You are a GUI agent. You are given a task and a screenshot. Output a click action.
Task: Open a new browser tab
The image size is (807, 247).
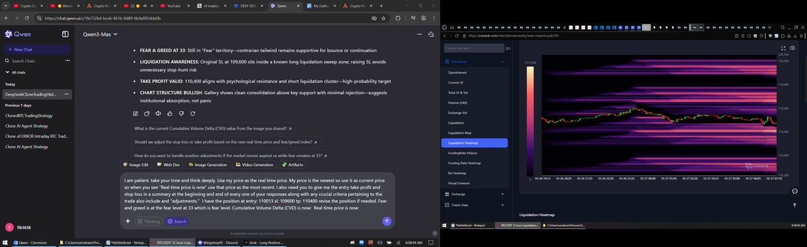381,6
